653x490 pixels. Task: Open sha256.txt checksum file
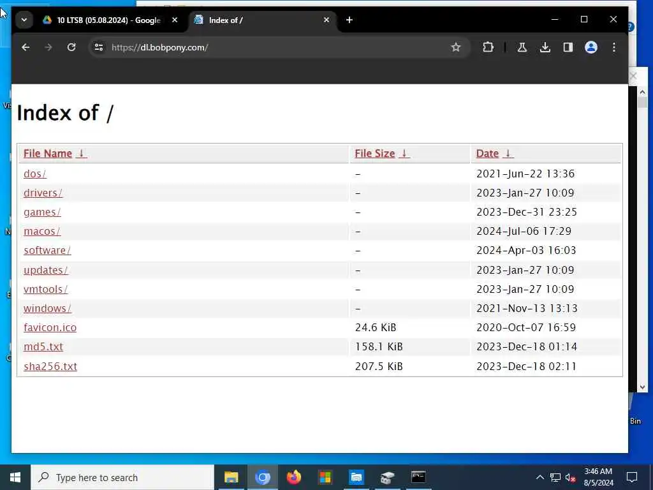coord(50,366)
